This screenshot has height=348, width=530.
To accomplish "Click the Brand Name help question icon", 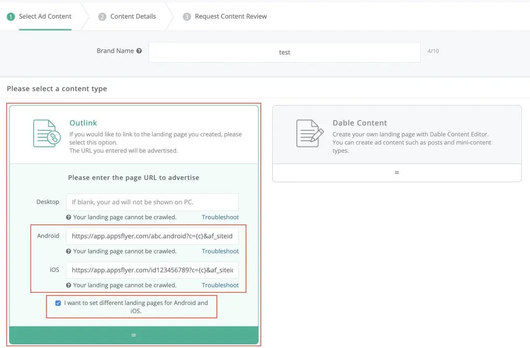I will pyautogui.click(x=139, y=51).
